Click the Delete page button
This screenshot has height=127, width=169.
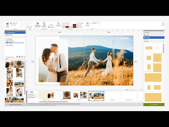32,97
